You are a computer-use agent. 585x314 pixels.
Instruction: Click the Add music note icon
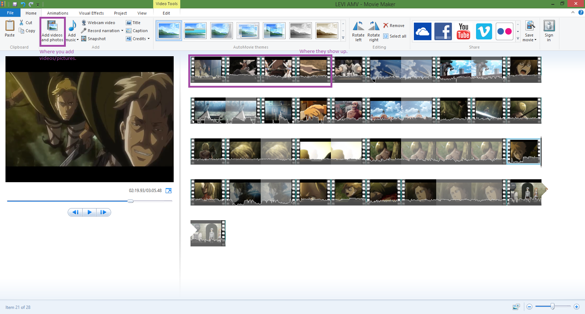(x=72, y=26)
